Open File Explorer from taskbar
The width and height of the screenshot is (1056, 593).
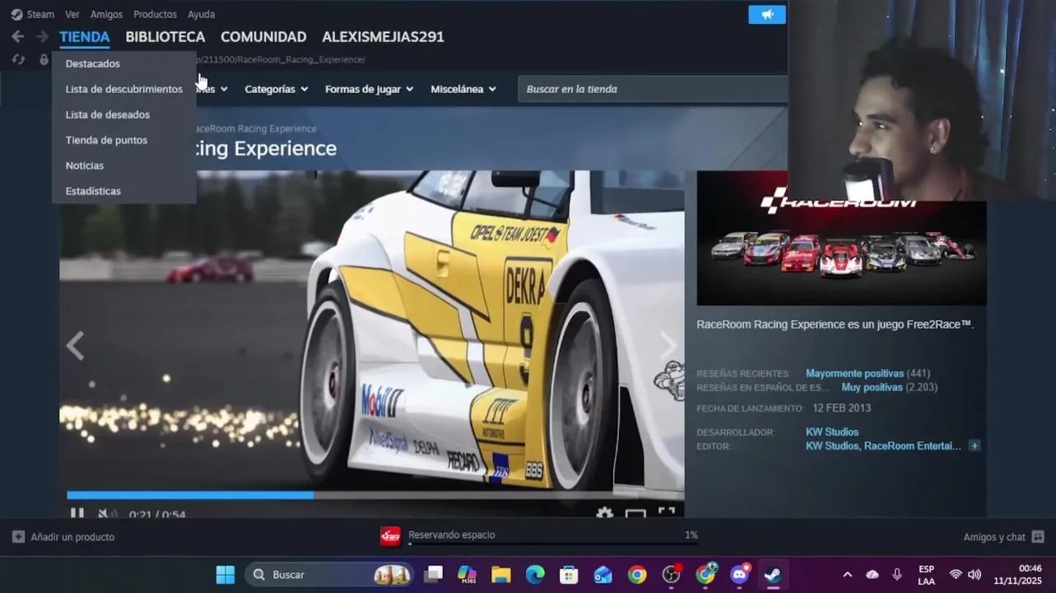pos(501,574)
